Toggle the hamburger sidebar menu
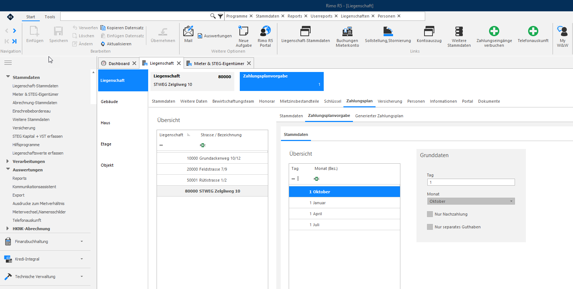This screenshot has width=573, height=289. (8, 63)
